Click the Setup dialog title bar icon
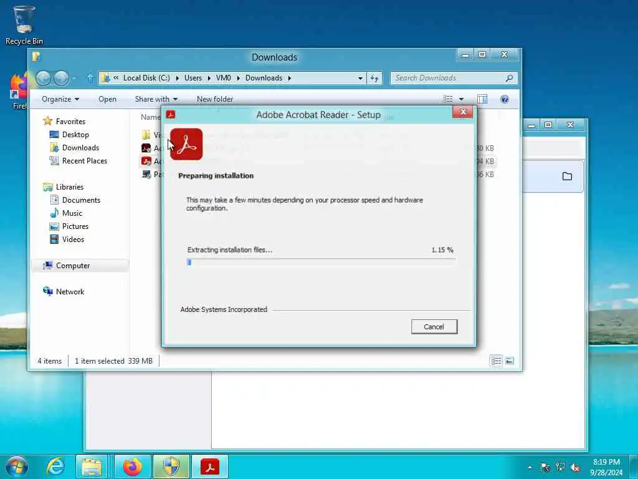 coord(171,115)
